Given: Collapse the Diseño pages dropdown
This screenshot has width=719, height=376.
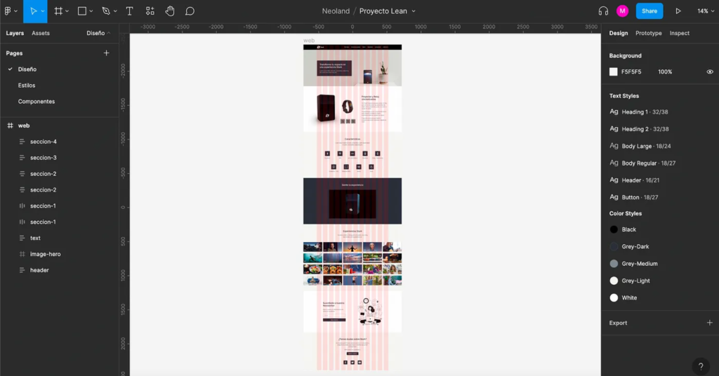Looking at the screenshot, I should (98, 33).
